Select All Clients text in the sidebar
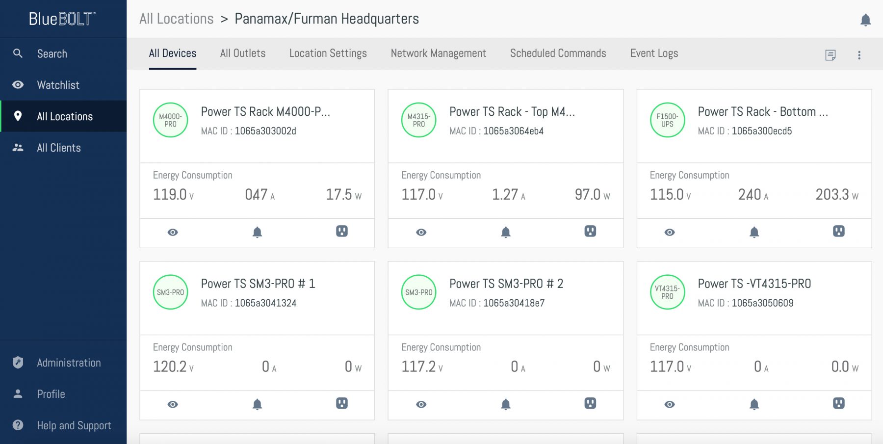The image size is (883, 444). (59, 148)
